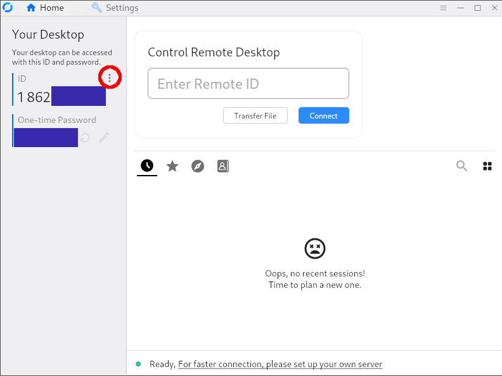Open the favorites star tab

172,166
